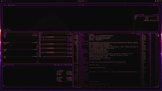
Task: Click the enp6s0 interface name
Action: [68, 65]
